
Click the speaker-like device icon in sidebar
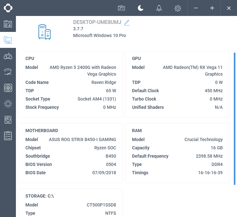(x=8, y=120)
